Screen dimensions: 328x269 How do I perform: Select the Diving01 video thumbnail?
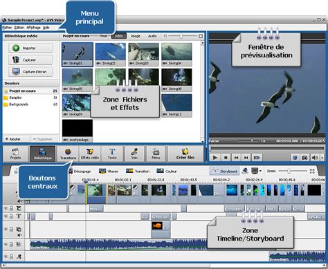pos(78,55)
